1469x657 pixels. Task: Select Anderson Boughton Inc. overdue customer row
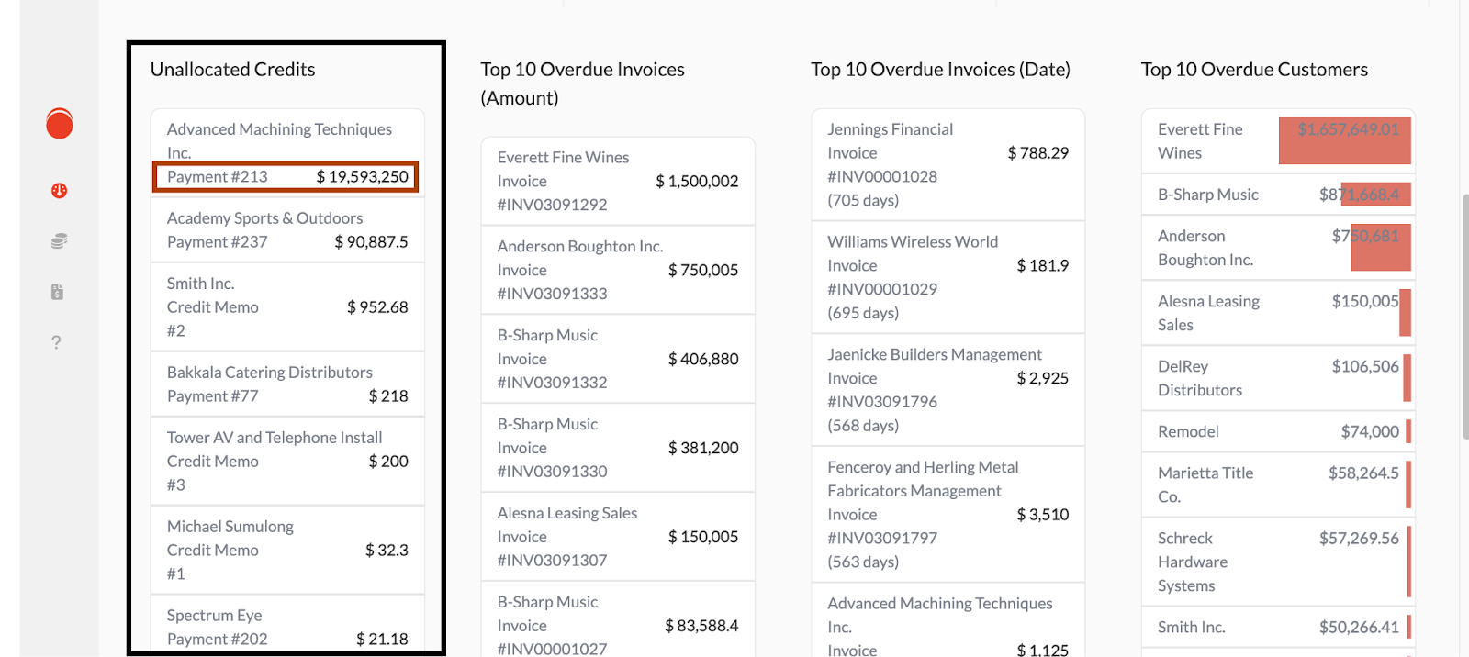point(1278,248)
